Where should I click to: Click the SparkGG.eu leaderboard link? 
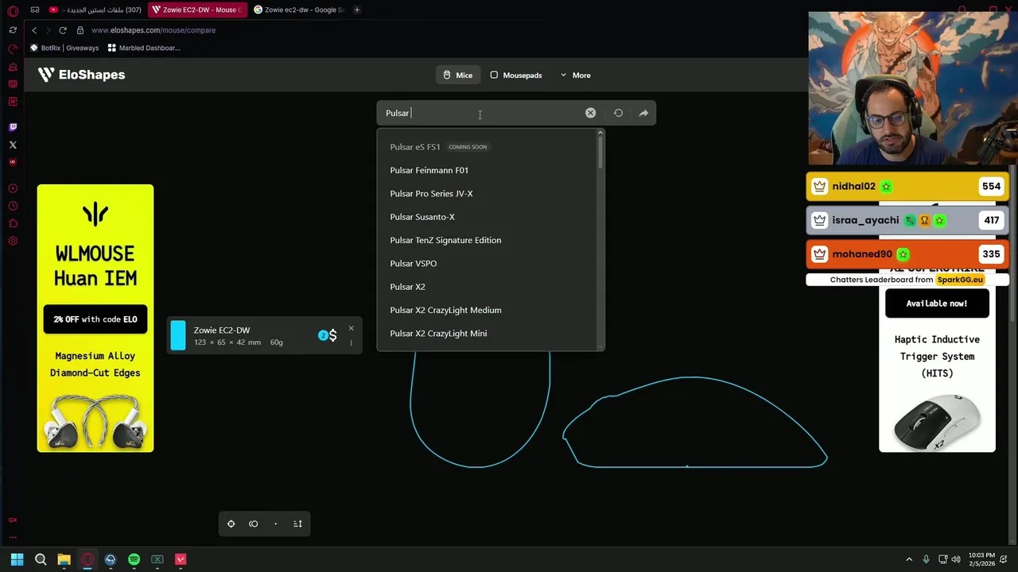coord(959,280)
